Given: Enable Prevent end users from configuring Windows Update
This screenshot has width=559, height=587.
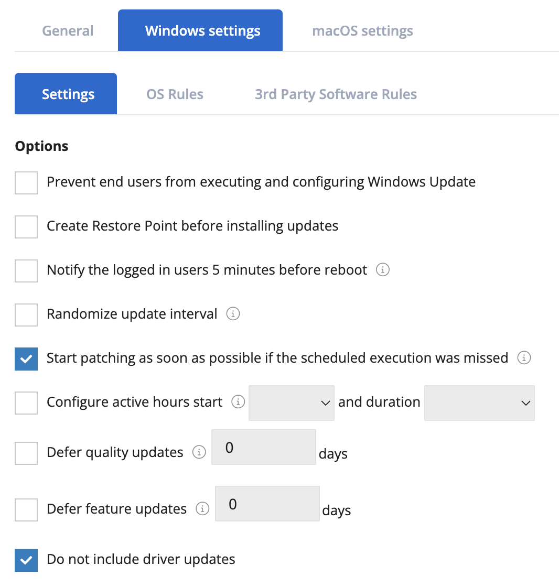Looking at the screenshot, I should (26, 183).
